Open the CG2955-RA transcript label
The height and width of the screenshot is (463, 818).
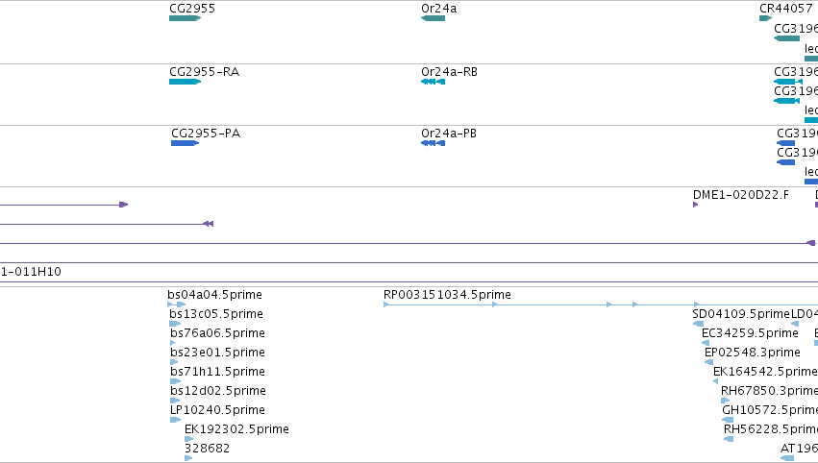pos(204,72)
